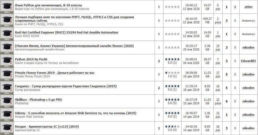Open Skillbox - Photoshop с 0 до PRO
The height and width of the screenshot is (135, 258).
tap(39, 99)
